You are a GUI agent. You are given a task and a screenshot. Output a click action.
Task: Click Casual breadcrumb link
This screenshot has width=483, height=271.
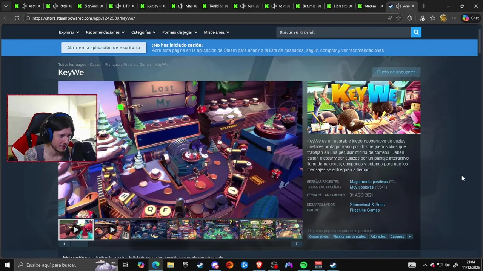tap(95, 65)
